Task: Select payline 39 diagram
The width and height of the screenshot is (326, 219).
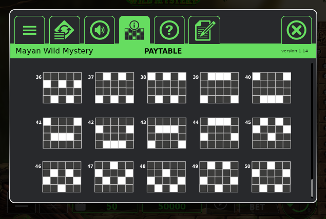Action: [219, 88]
